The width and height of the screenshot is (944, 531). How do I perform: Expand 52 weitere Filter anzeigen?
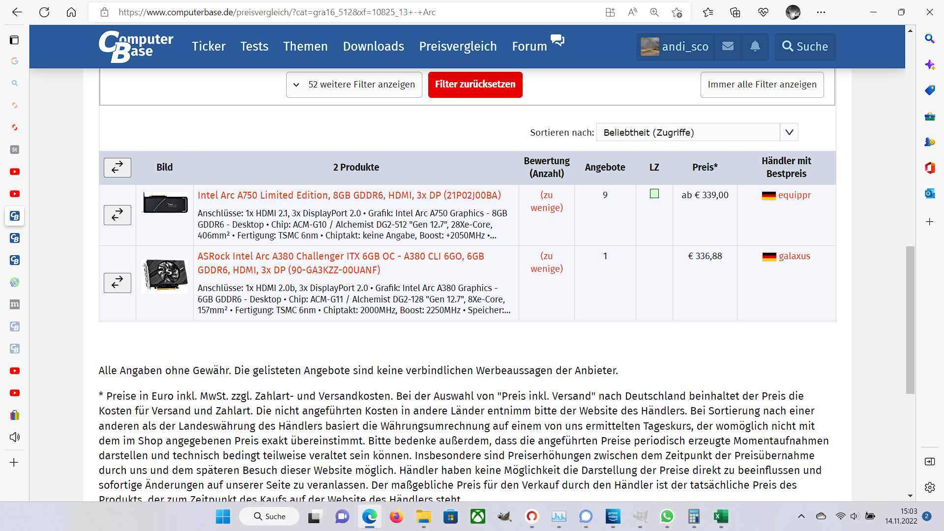click(354, 85)
